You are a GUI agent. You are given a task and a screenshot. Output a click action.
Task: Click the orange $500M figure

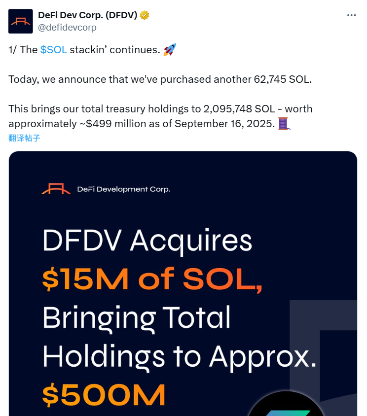(104, 394)
